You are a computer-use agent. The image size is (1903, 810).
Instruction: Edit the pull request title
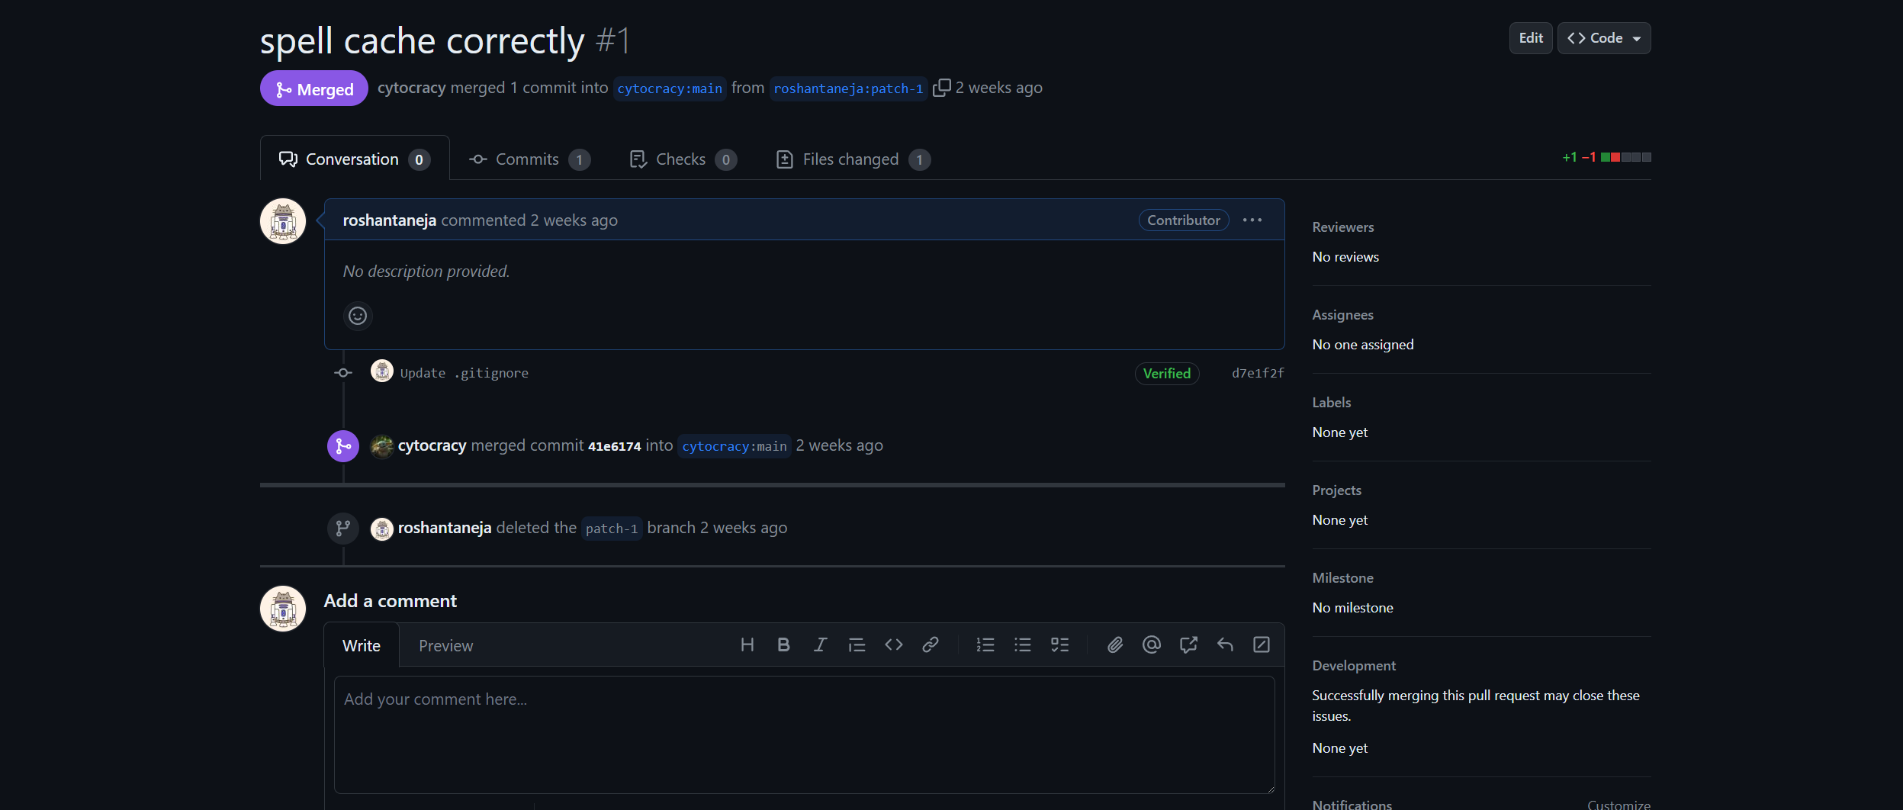[x=1531, y=38]
